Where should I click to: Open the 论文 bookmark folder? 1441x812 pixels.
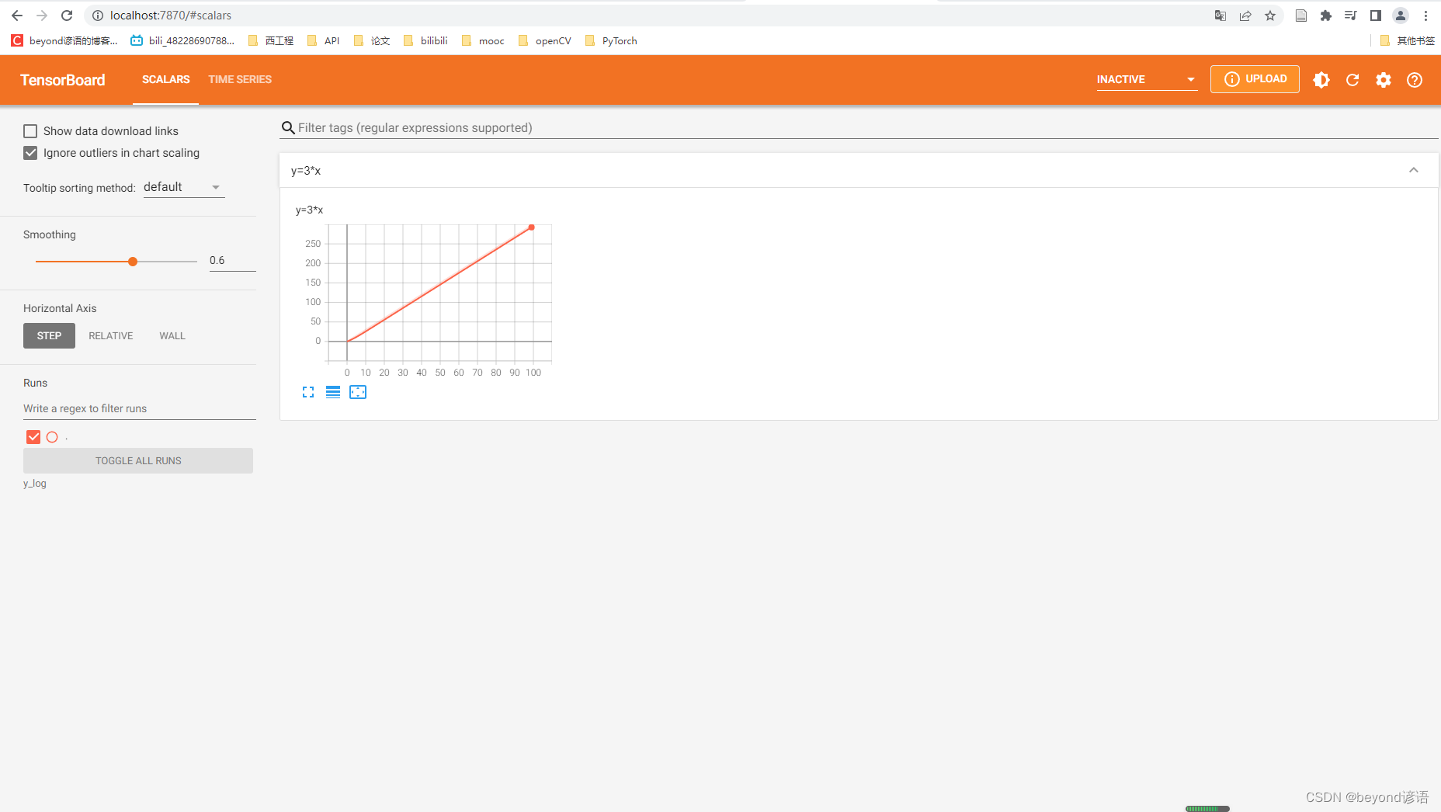tap(372, 41)
